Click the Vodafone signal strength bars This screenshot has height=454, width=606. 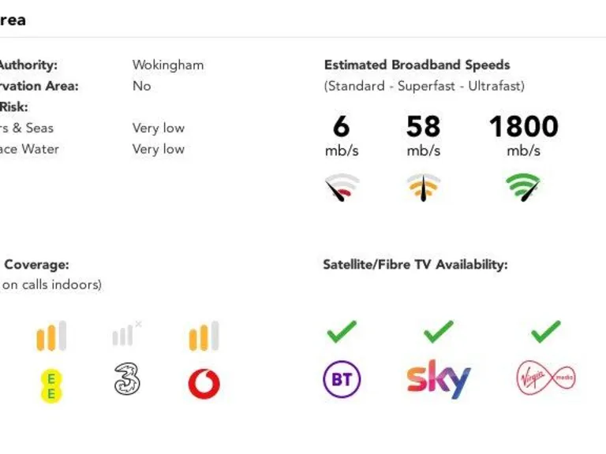pyautogui.click(x=204, y=337)
